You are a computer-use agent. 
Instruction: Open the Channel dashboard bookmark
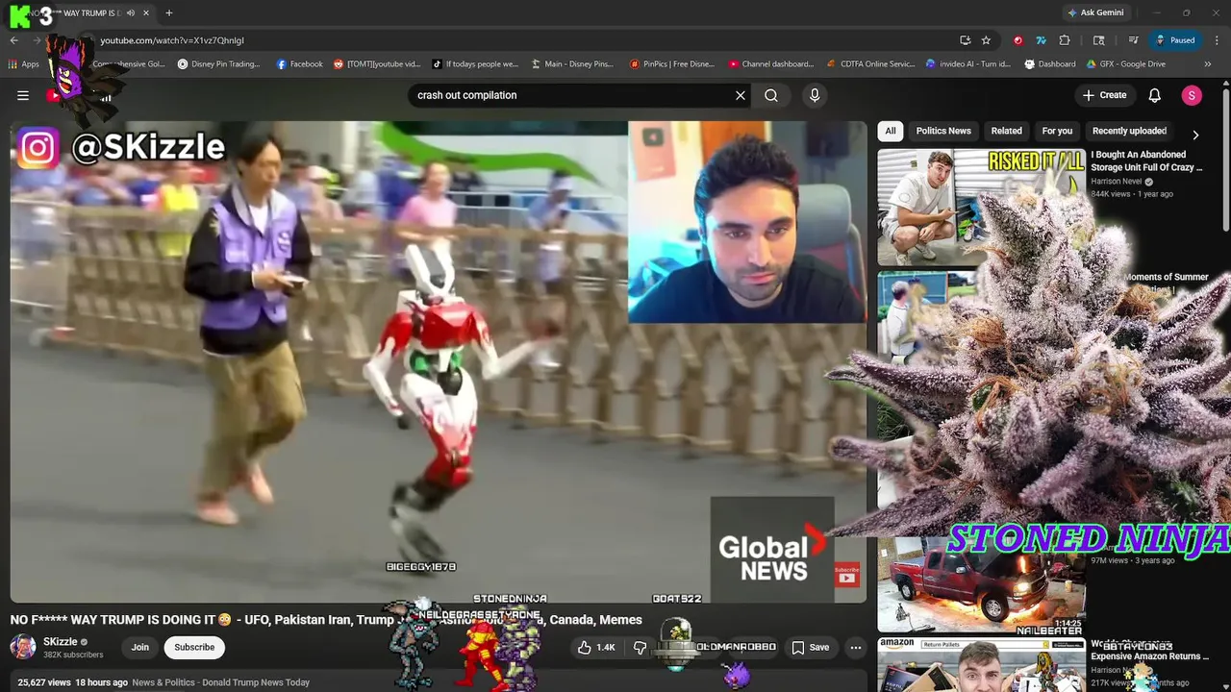point(771,64)
